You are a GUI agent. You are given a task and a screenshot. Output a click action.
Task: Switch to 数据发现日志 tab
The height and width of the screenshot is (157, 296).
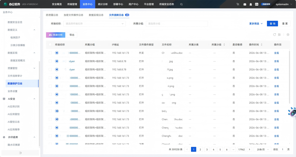96,15
